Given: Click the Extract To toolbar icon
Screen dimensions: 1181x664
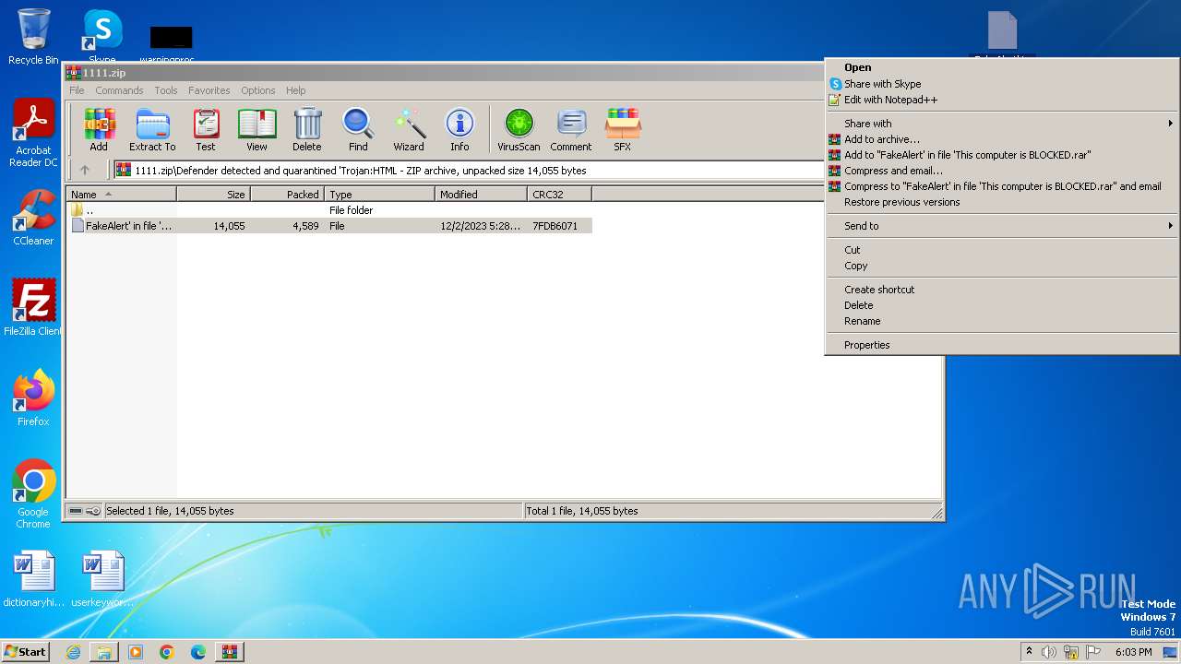Looking at the screenshot, I should (x=152, y=130).
